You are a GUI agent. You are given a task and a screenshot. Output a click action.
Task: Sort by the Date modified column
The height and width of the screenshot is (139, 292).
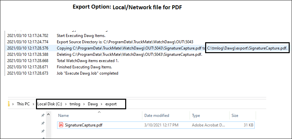pos(157,116)
